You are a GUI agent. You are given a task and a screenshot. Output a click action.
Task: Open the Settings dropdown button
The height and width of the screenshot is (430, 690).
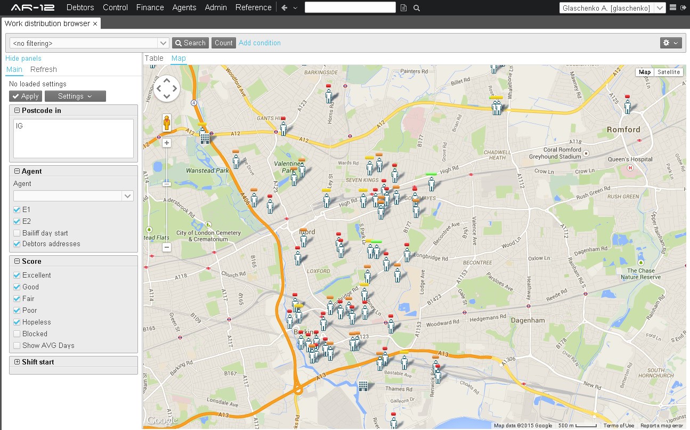coord(75,96)
